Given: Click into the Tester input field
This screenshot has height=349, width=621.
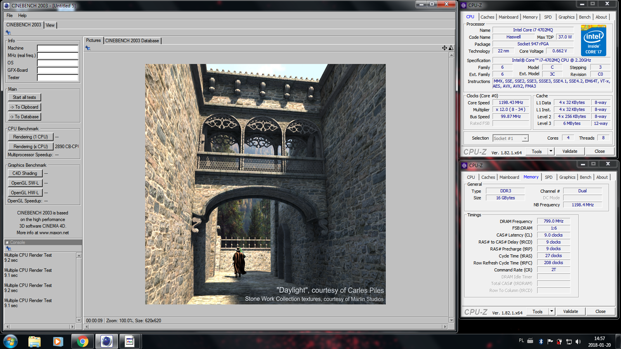Looking at the screenshot, I should pos(58,78).
